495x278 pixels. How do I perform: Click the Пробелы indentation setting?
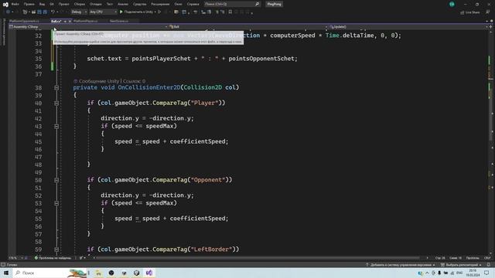473,258
